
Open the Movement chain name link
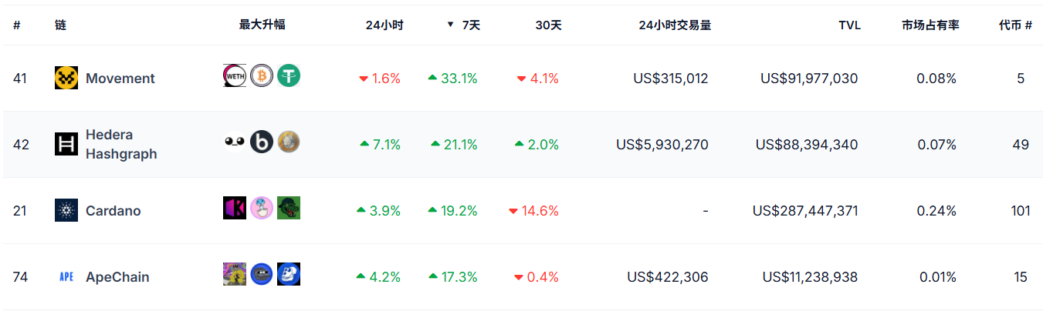coord(120,79)
